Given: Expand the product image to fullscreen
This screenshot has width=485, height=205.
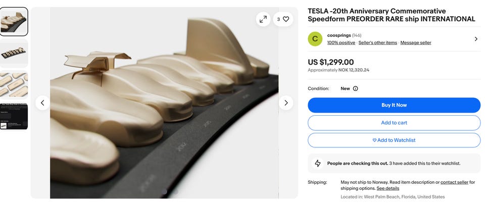Looking at the screenshot, I should coord(263,19).
